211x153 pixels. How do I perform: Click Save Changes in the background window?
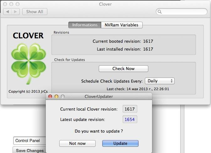pyautogui.click(x=29, y=150)
